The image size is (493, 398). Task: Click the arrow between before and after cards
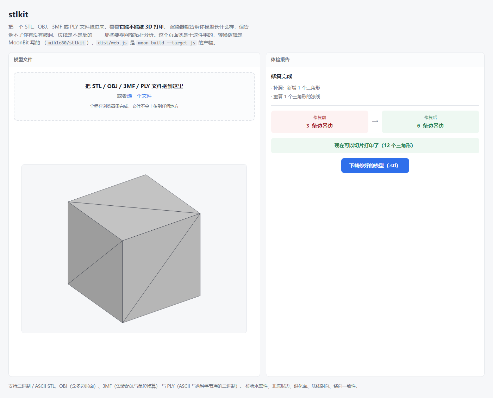tap(375, 121)
